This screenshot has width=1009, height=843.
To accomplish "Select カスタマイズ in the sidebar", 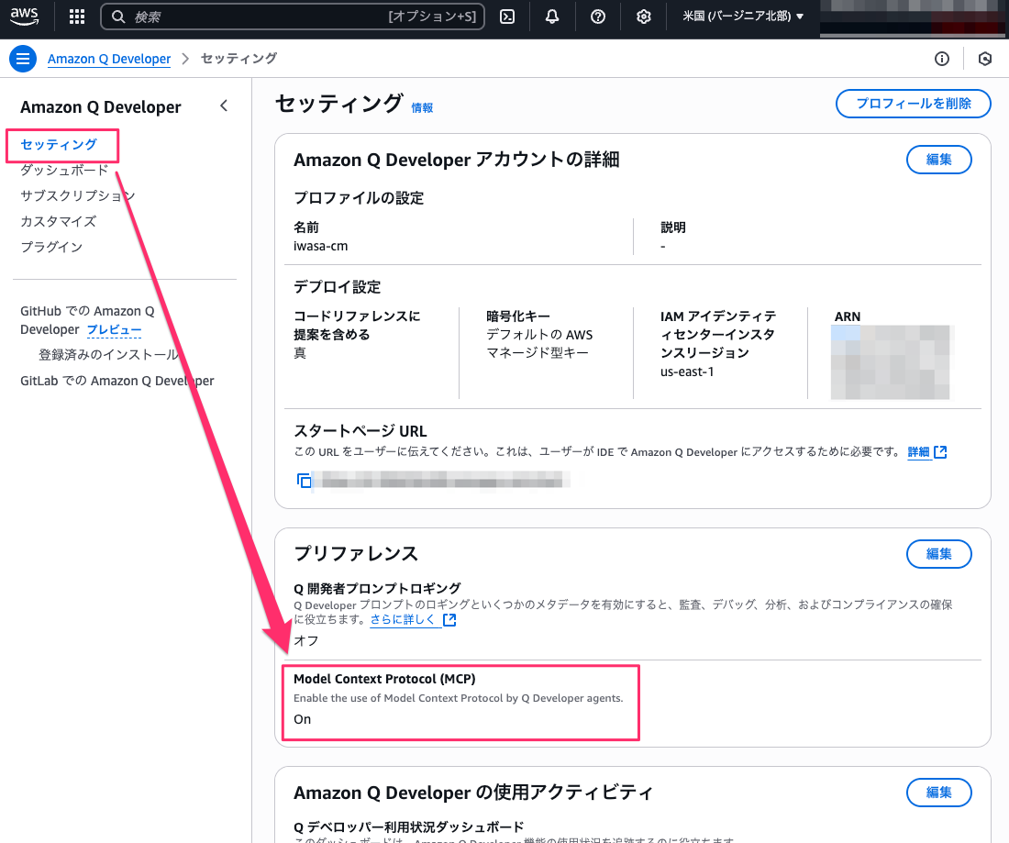I will click(x=58, y=221).
